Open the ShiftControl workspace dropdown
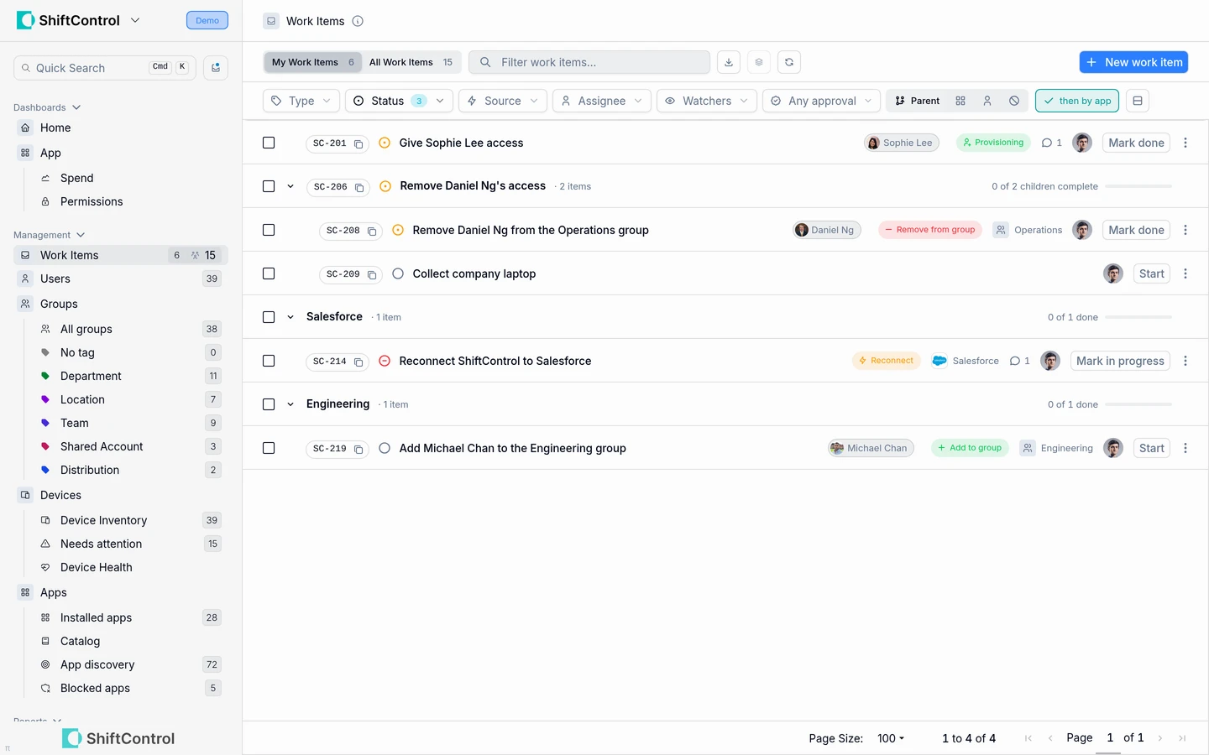The width and height of the screenshot is (1209, 755). point(135,20)
